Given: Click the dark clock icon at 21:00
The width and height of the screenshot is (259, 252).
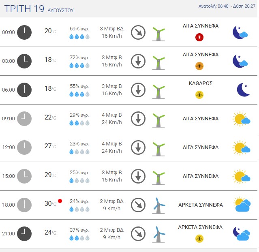Looking at the screenshot, I should (x=24, y=234).
